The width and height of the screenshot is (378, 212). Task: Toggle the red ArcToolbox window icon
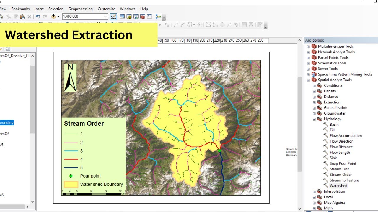(143, 17)
